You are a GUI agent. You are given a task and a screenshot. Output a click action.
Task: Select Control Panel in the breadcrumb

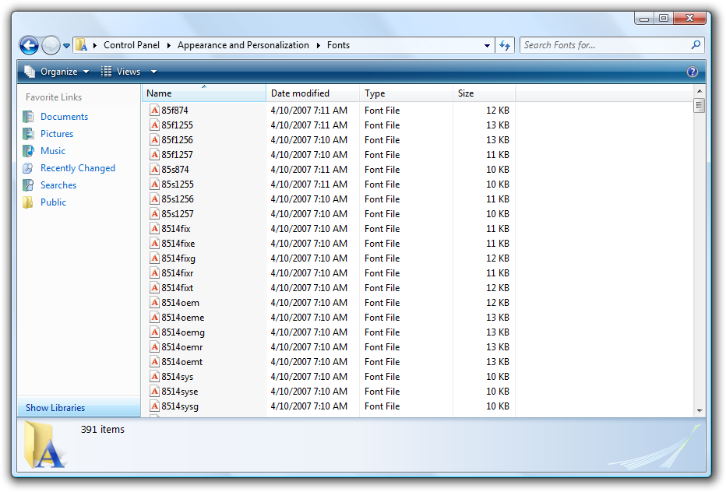point(132,45)
